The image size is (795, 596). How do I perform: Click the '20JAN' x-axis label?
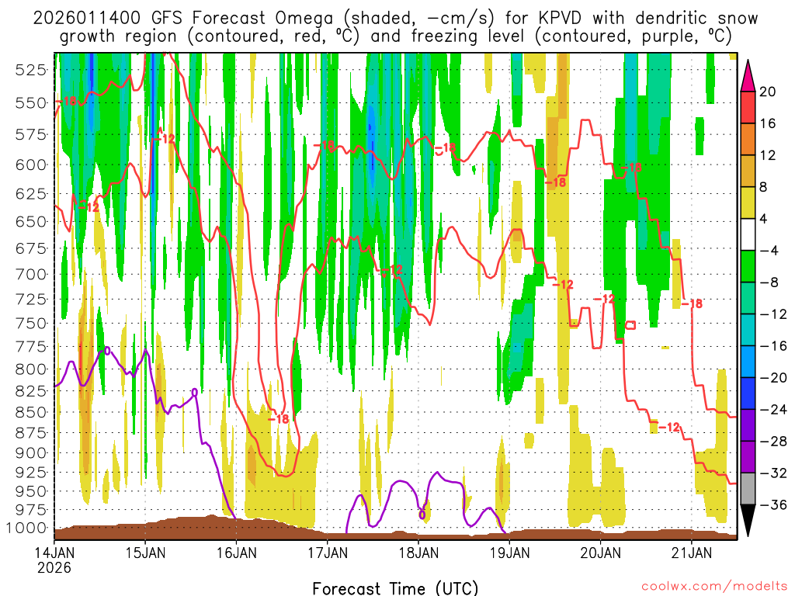coord(600,553)
